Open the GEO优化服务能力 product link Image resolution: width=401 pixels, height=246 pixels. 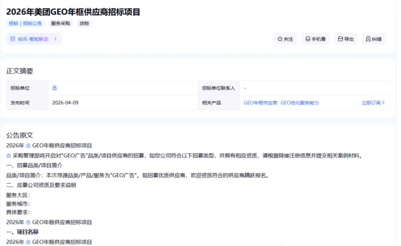pyautogui.click(x=300, y=103)
